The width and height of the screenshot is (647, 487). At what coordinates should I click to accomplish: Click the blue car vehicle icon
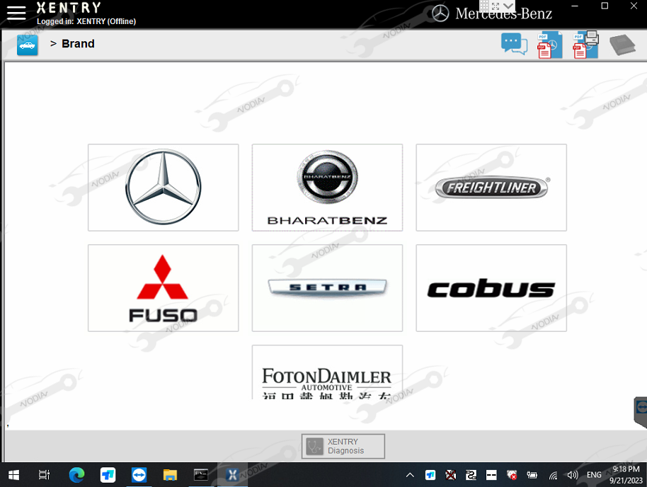click(x=27, y=45)
